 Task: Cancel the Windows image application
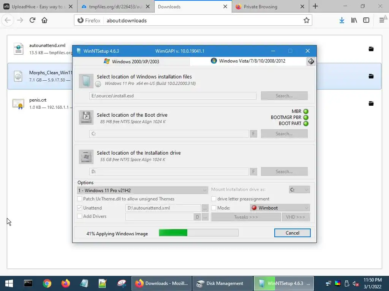[x=292, y=233]
